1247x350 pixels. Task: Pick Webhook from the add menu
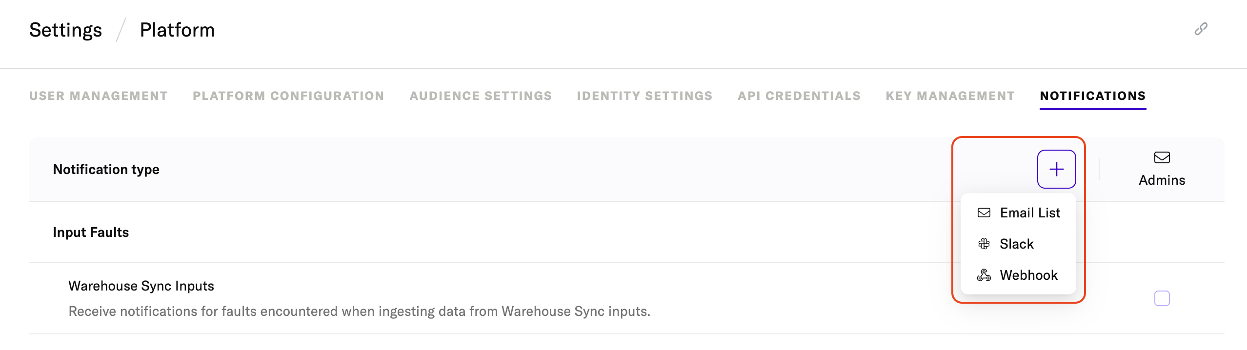(1028, 275)
